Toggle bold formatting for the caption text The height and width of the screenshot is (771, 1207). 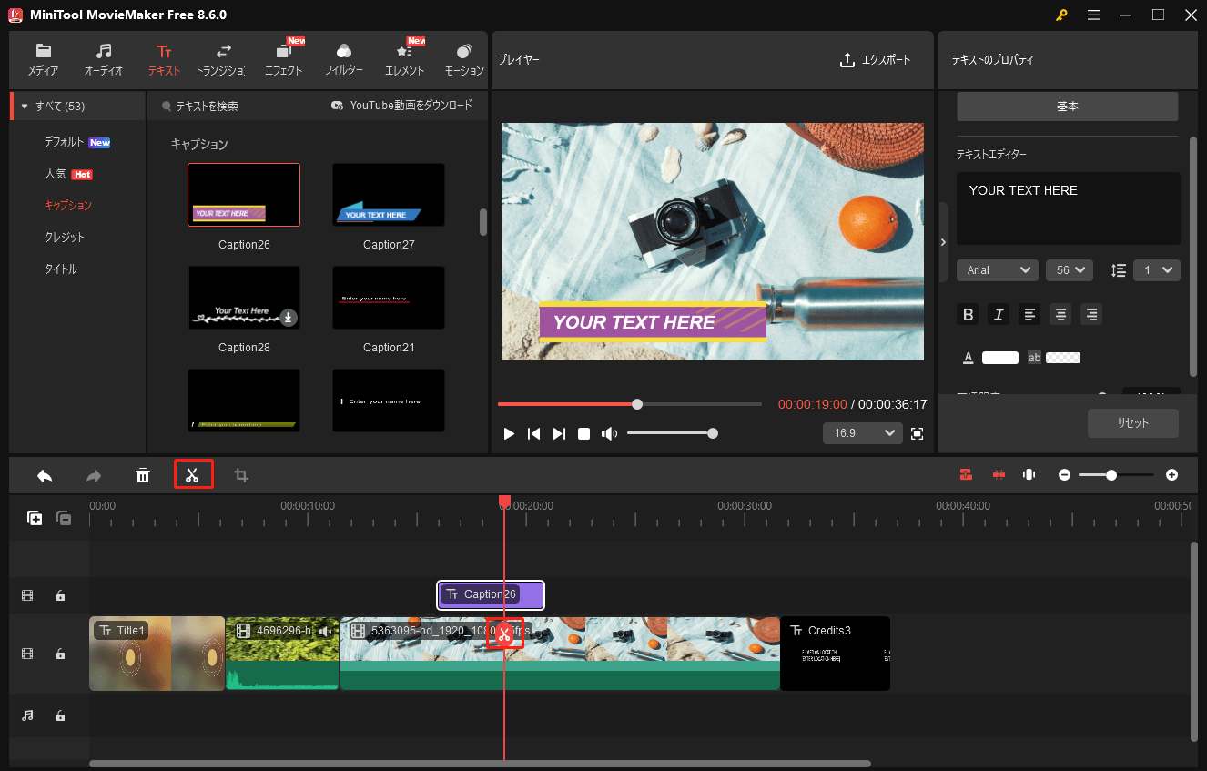(x=968, y=314)
